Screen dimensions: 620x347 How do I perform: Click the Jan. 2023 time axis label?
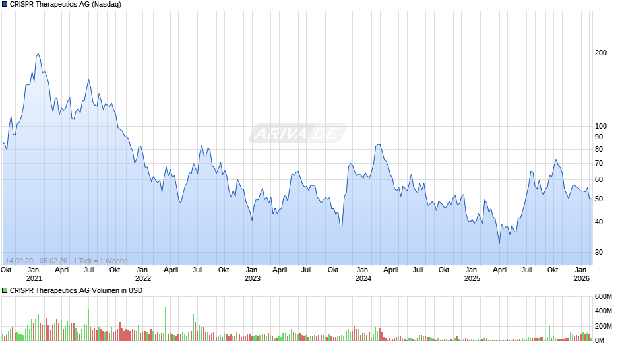252,274
